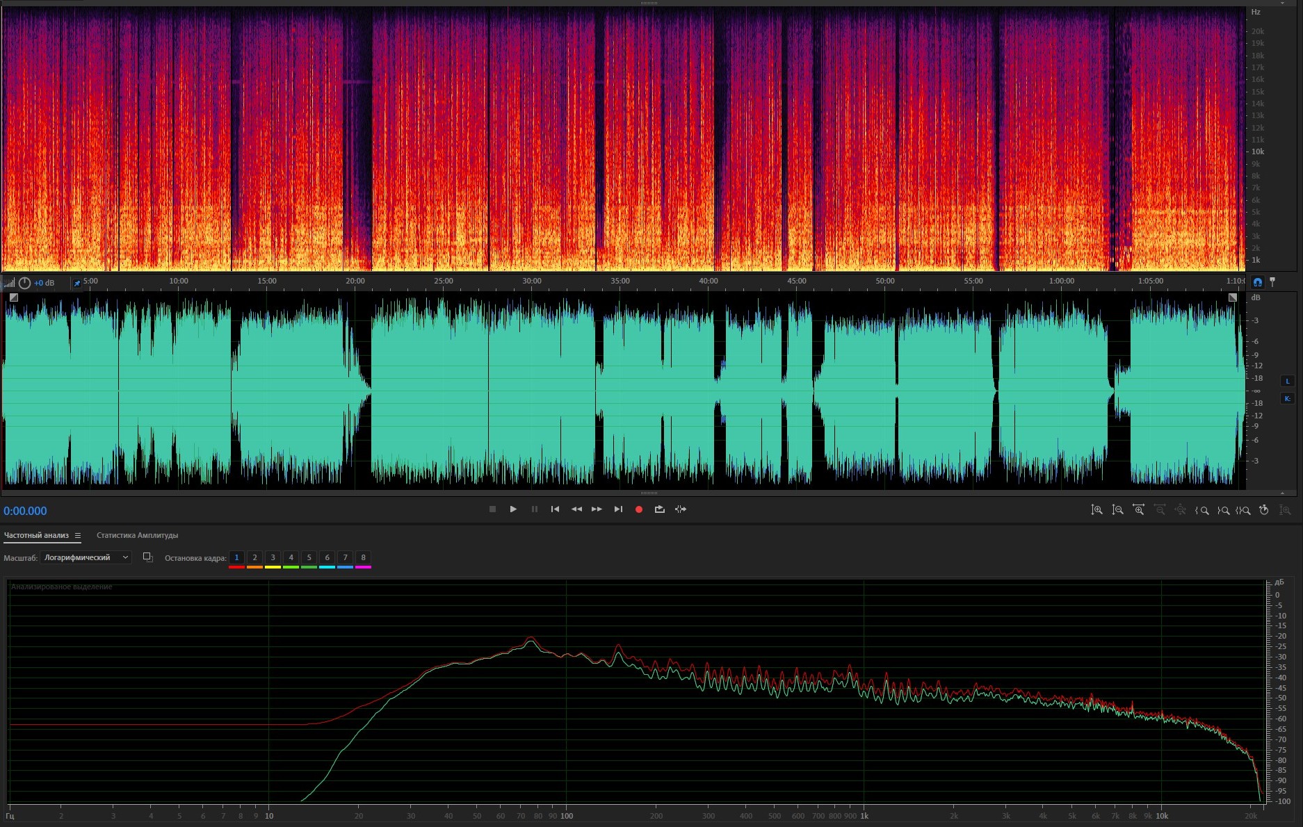Click the red Record button
1303x827 pixels.
[638, 509]
